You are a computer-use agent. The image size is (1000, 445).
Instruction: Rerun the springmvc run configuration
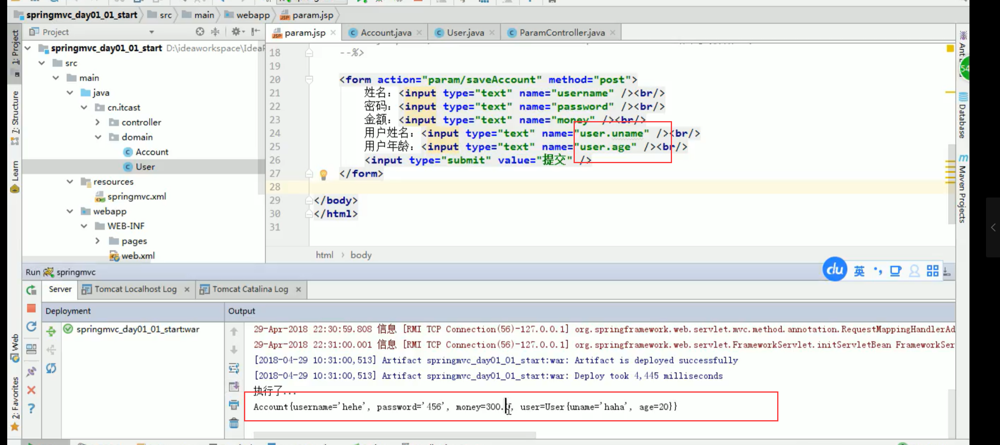click(31, 290)
